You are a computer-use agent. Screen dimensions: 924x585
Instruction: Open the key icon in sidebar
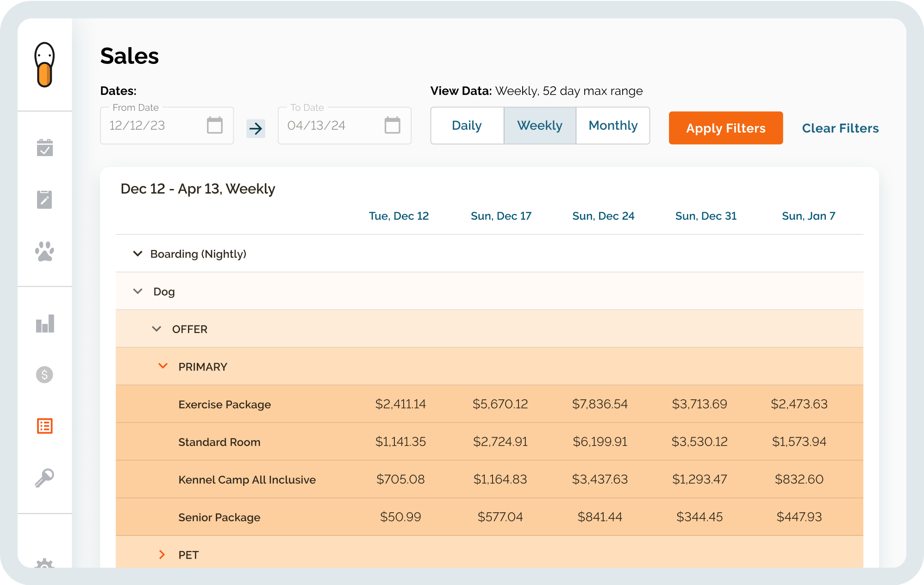[x=44, y=478]
